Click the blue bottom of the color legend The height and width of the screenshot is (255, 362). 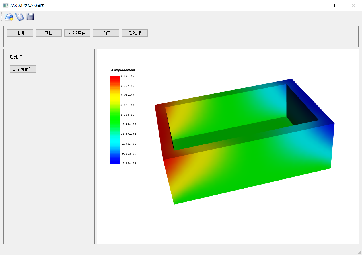pos(115,161)
